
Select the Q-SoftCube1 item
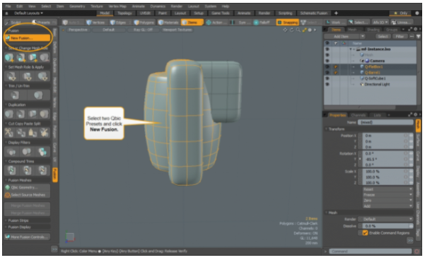coord(375,78)
